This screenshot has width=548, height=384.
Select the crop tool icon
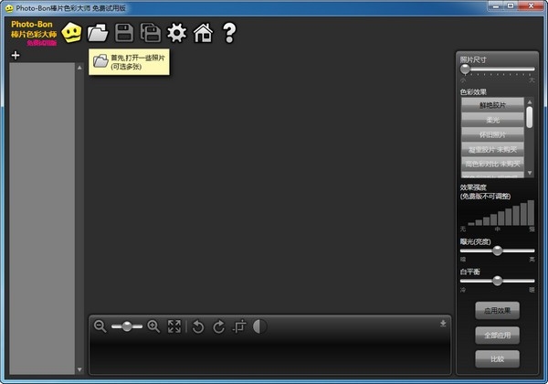click(x=239, y=326)
